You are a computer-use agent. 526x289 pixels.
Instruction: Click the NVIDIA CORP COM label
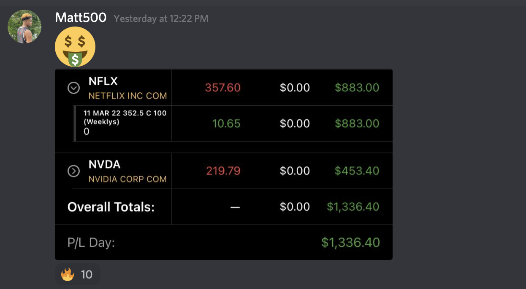[127, 179]
